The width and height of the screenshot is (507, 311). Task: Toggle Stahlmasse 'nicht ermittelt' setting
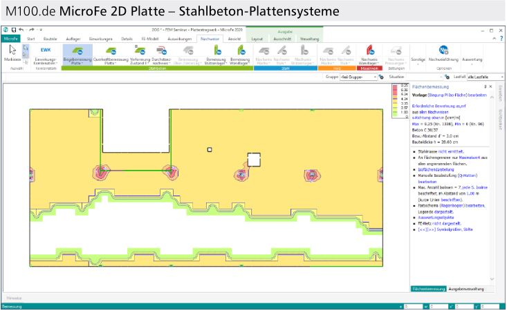451,151
